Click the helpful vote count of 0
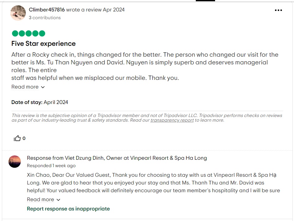 click(24, 138)
